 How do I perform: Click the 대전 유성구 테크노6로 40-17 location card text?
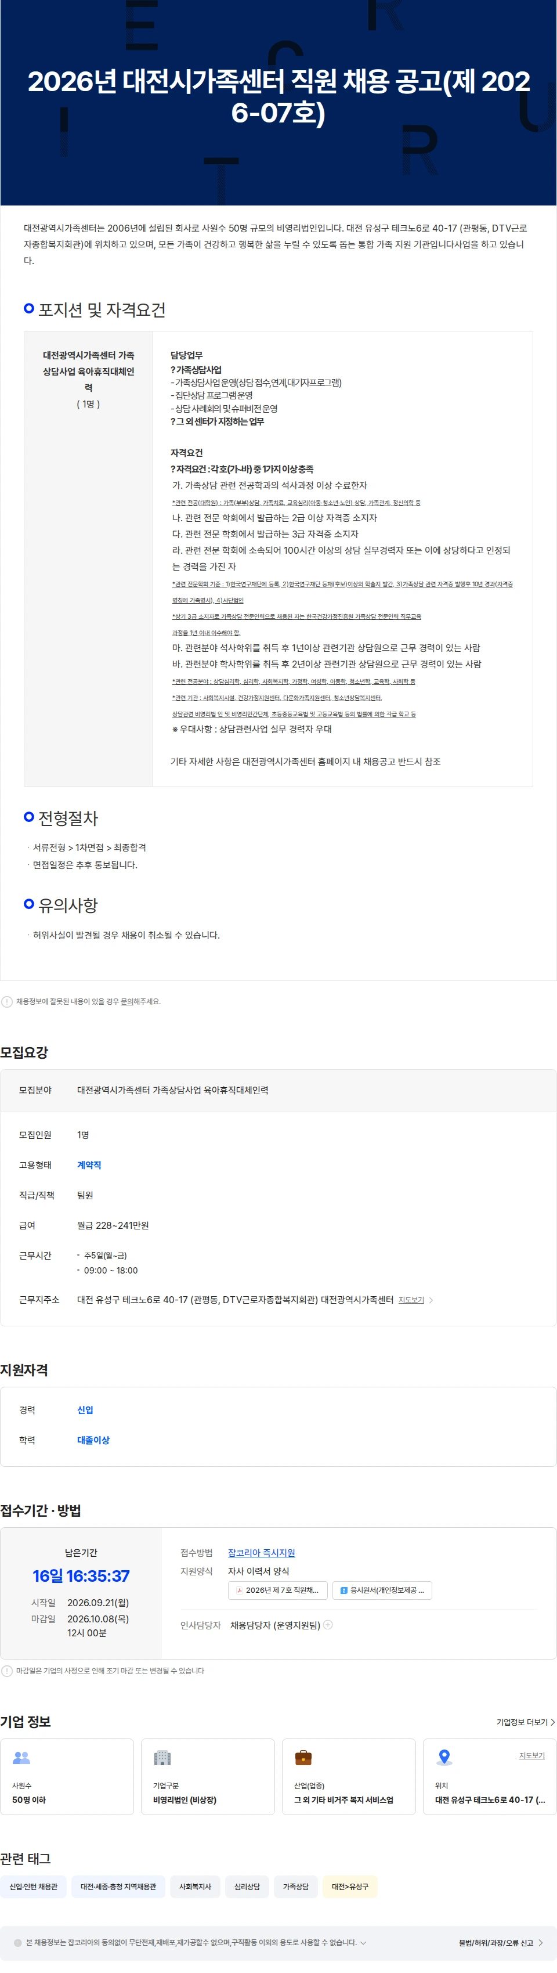click(x=490, y=1800)
